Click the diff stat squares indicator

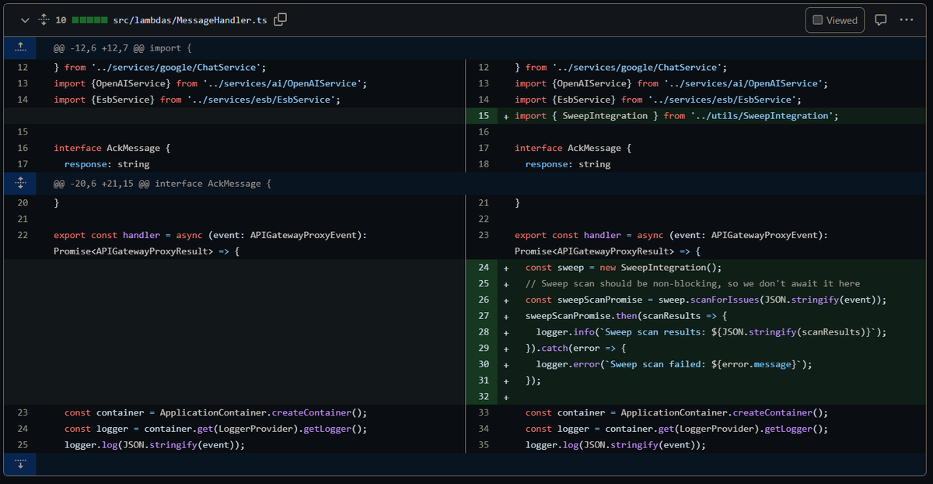pyautogui.click(x=89, y=20)
